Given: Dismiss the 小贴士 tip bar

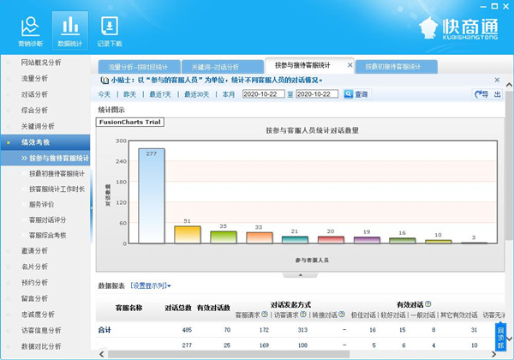Looking at the screenshot, I should coord(497,80).
